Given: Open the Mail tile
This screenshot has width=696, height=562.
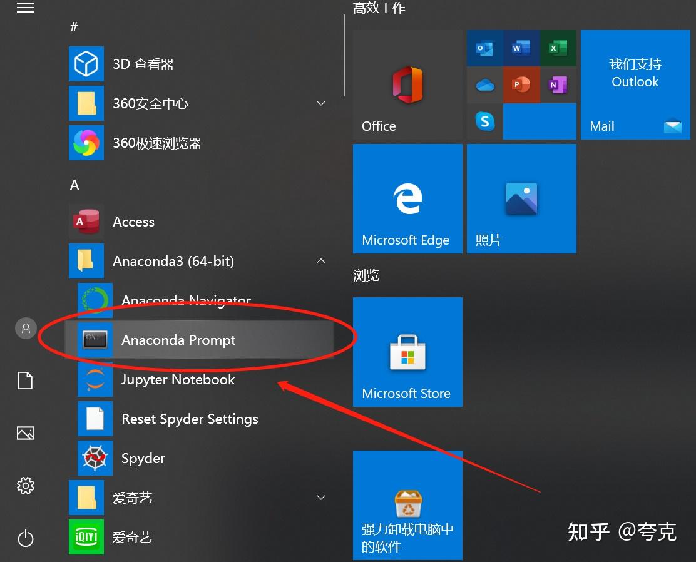Looking at the screenshot, I should pos(635,84).
